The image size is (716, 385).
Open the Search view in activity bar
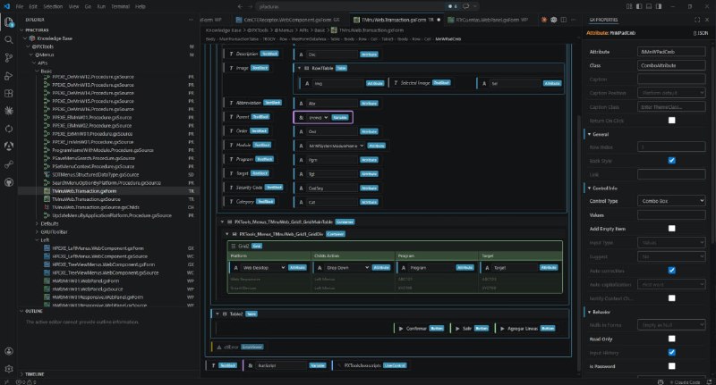[x=9, y=39]
